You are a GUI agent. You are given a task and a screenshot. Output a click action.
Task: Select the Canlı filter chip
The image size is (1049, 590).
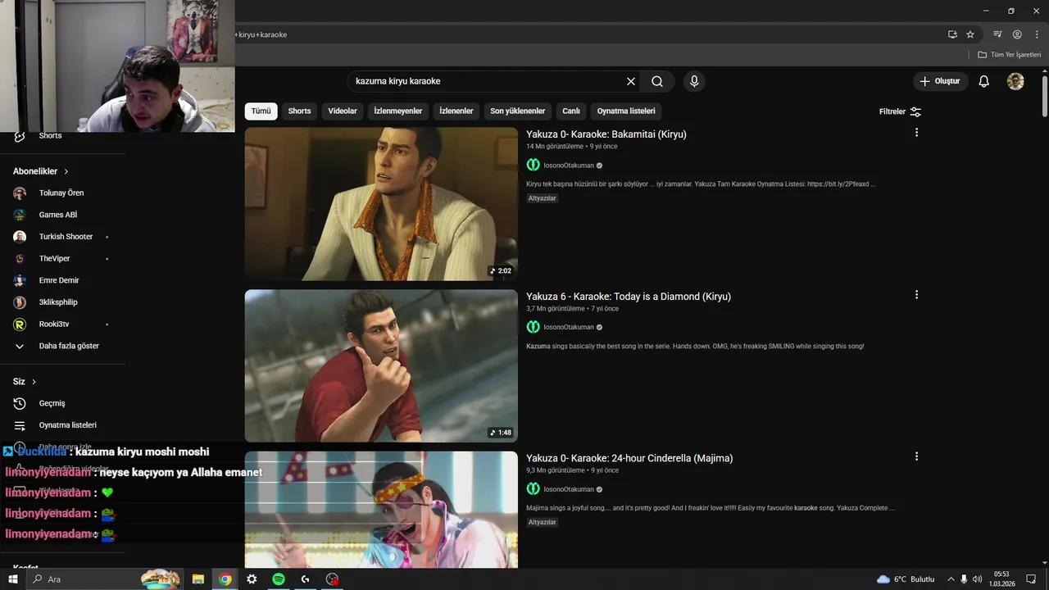(x=571, y=111)
